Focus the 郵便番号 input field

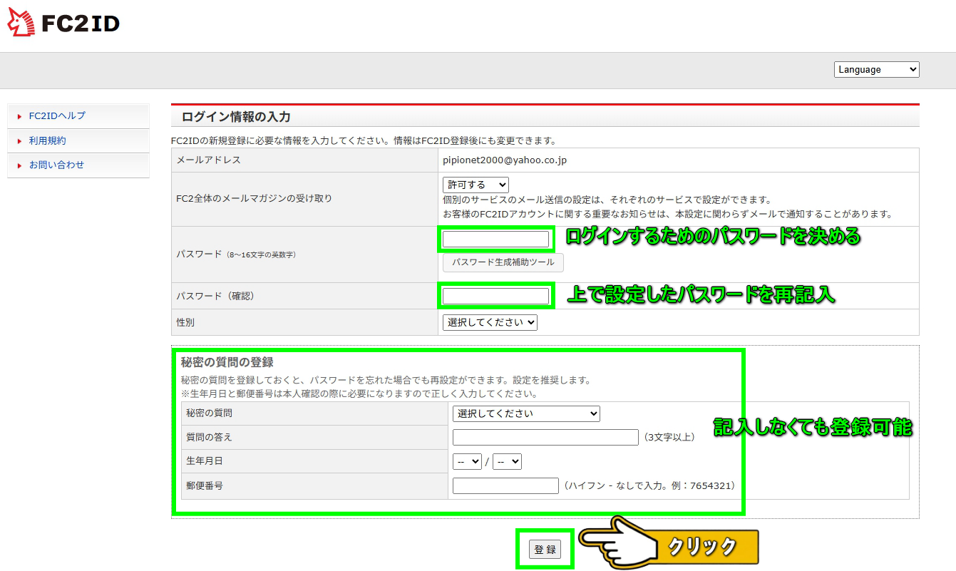[x=505, y=485]
